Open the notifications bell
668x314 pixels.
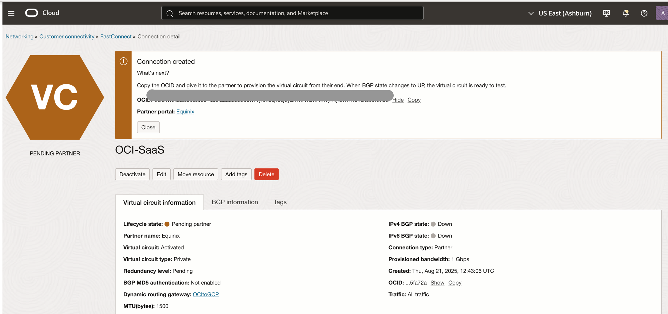click(625, 13)
